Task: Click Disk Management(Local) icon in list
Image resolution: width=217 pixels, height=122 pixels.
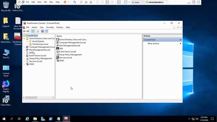Action: coord(58,46)
